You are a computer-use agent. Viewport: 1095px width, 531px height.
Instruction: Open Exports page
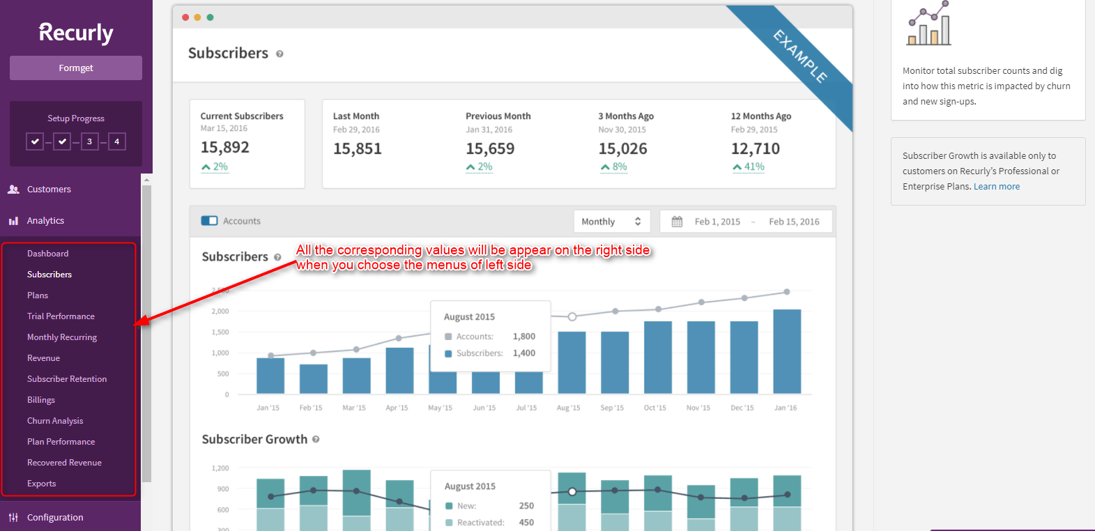point(41,484)
